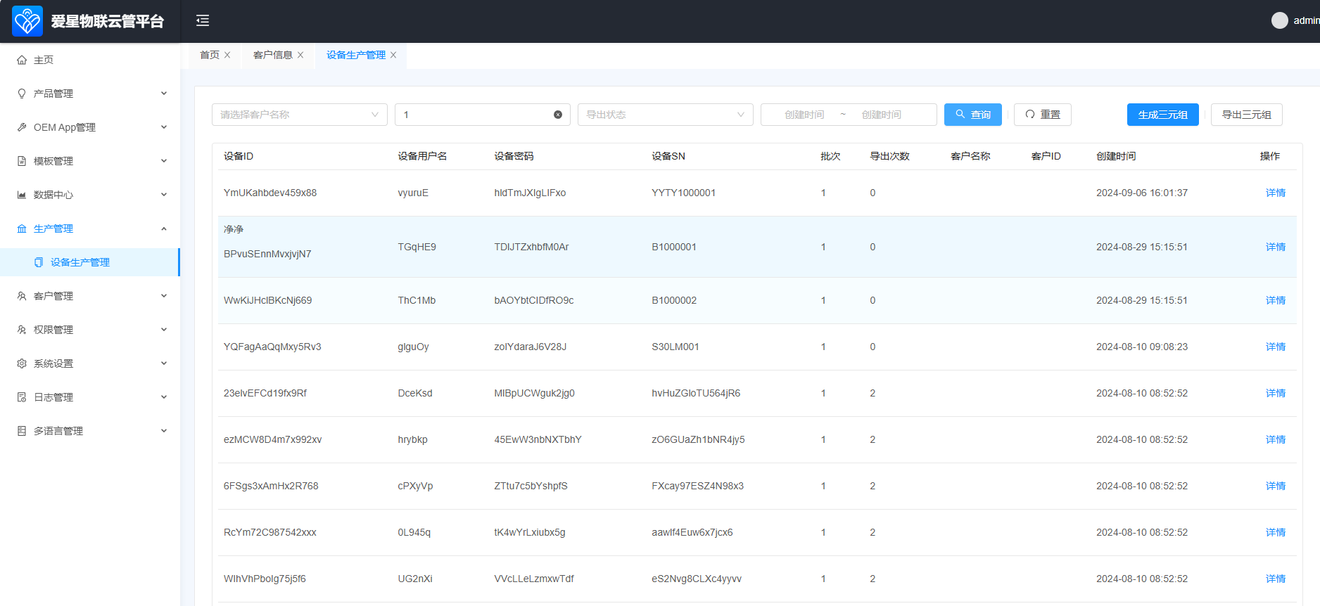This screenshot has width=1320, height=606.
Task: Open 详情 for device 6FSgs3xAmHx2R768
Action: [1276, 486]
